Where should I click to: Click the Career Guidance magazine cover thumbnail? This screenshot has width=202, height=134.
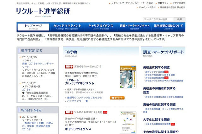[x=128, y=123]
